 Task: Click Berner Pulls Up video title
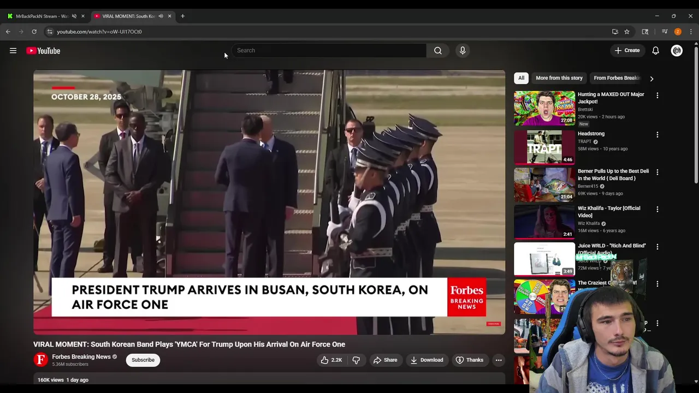pyautogui.click(x=613, y=175)
